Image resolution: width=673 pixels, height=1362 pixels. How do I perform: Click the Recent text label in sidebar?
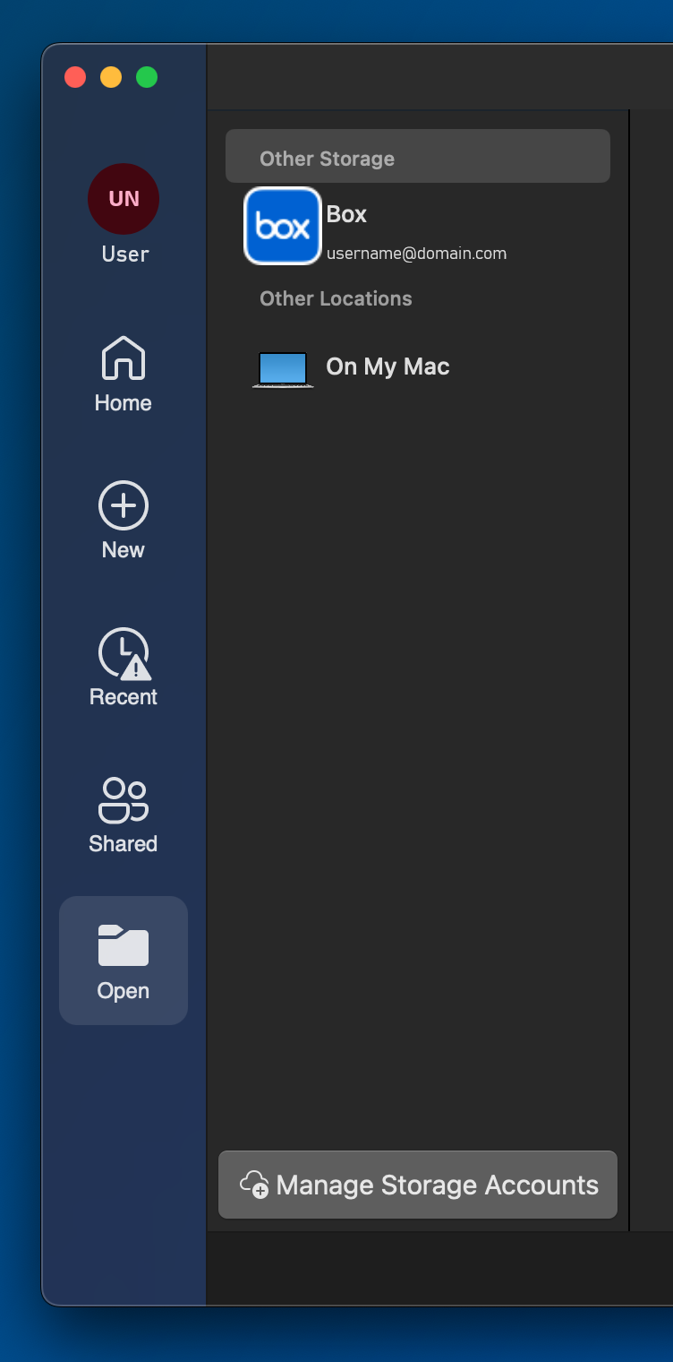click(x=124, y=697)
